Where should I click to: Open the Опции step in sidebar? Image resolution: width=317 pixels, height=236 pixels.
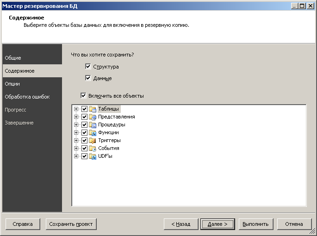pos(12,84)
